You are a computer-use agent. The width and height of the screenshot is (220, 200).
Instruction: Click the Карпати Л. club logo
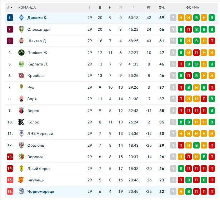coord(21,64)
